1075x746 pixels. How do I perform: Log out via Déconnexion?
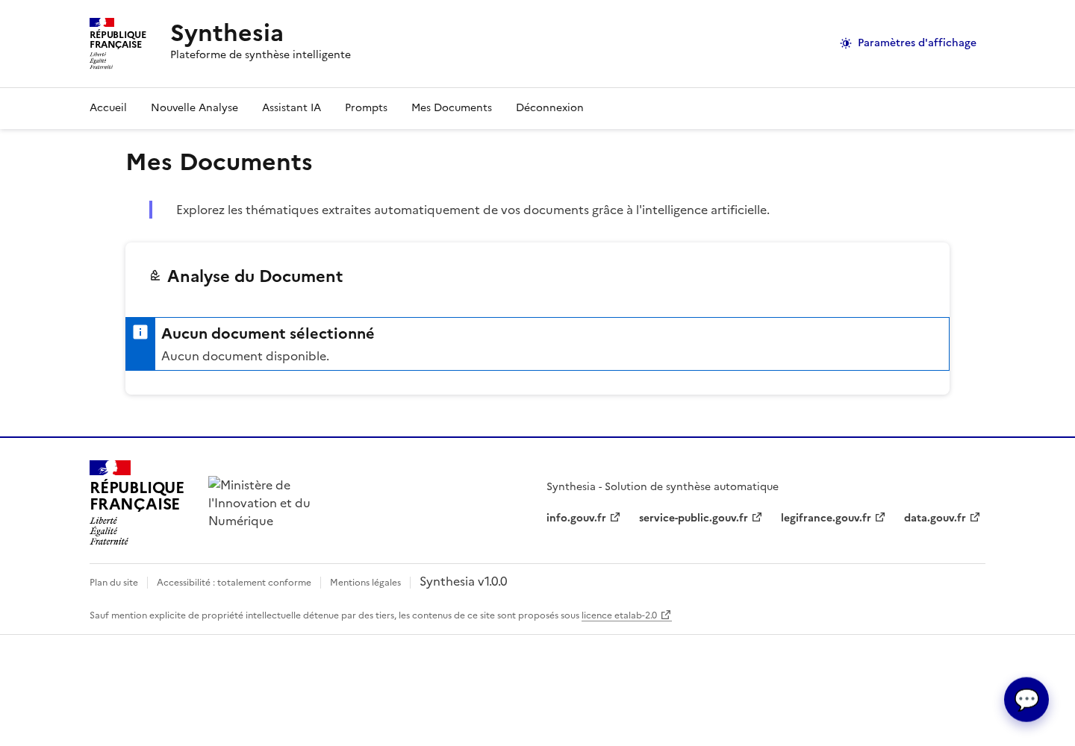tap(549, 107)
